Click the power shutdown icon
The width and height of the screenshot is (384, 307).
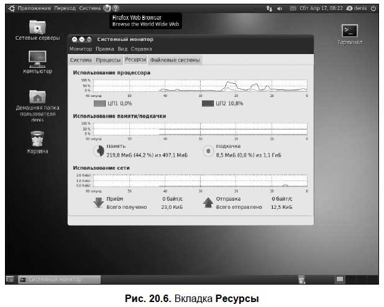tap(373, 9)
